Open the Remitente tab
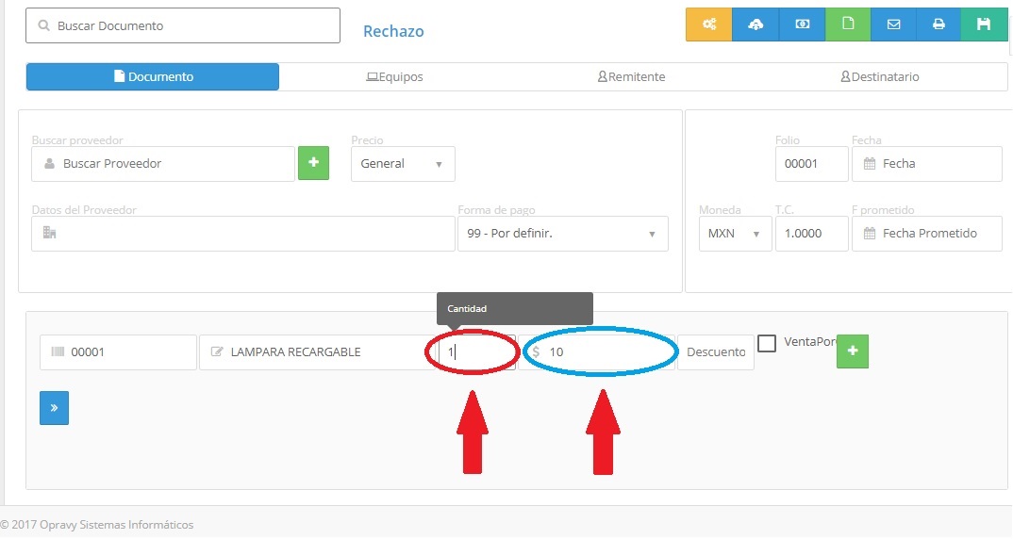1013x539 pixels. click(631, 77)
